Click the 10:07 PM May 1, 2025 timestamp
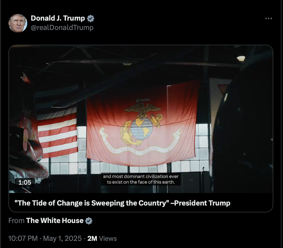 click(x=45, y=238)
